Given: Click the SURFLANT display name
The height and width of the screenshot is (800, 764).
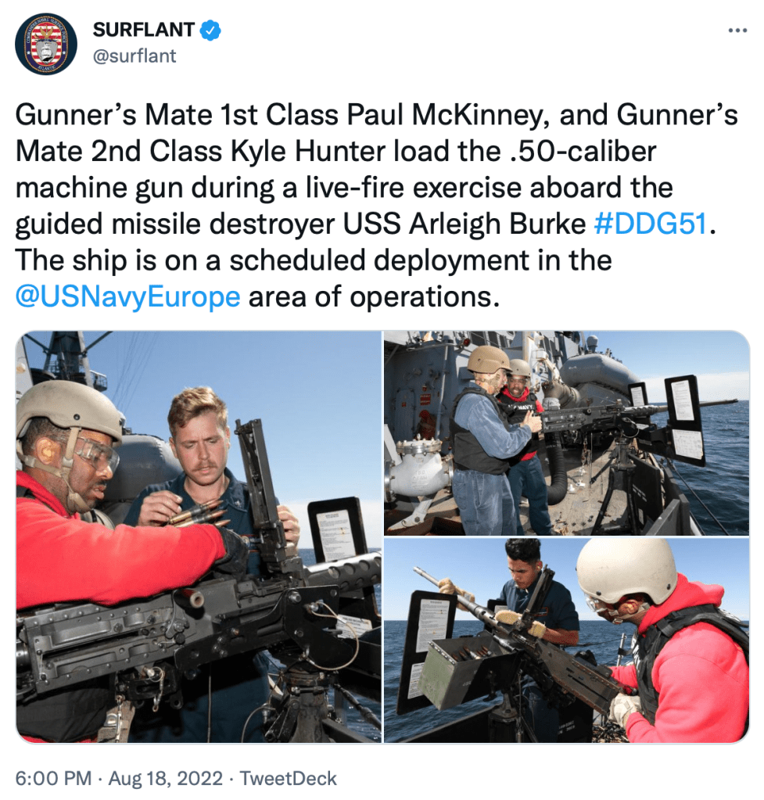Looking at the screenshot, I should click(143, 30).
